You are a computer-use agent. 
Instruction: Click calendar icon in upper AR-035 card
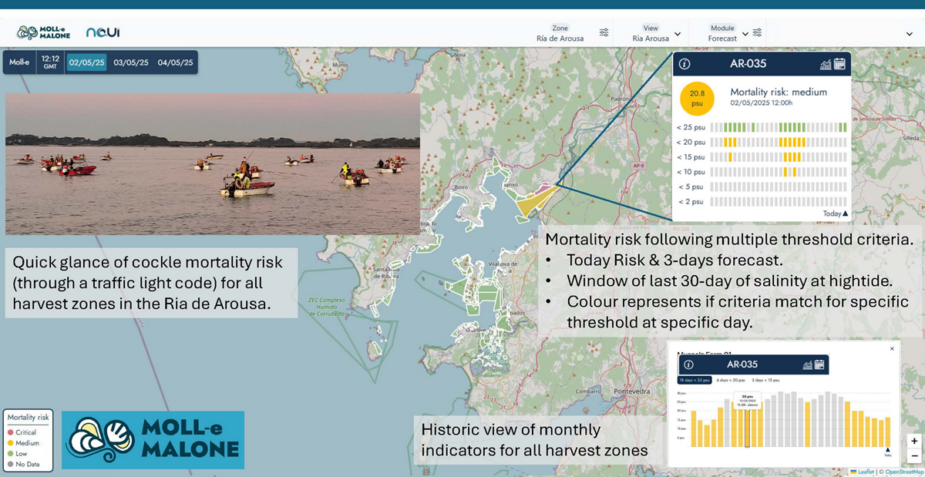pos(839,64)
